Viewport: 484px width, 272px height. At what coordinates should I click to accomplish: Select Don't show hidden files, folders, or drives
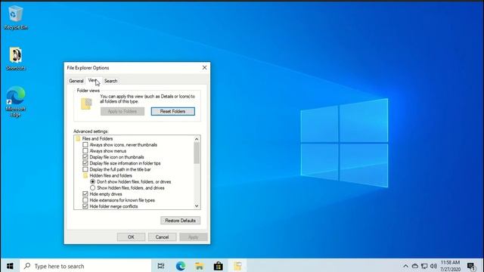click(92, 181)
